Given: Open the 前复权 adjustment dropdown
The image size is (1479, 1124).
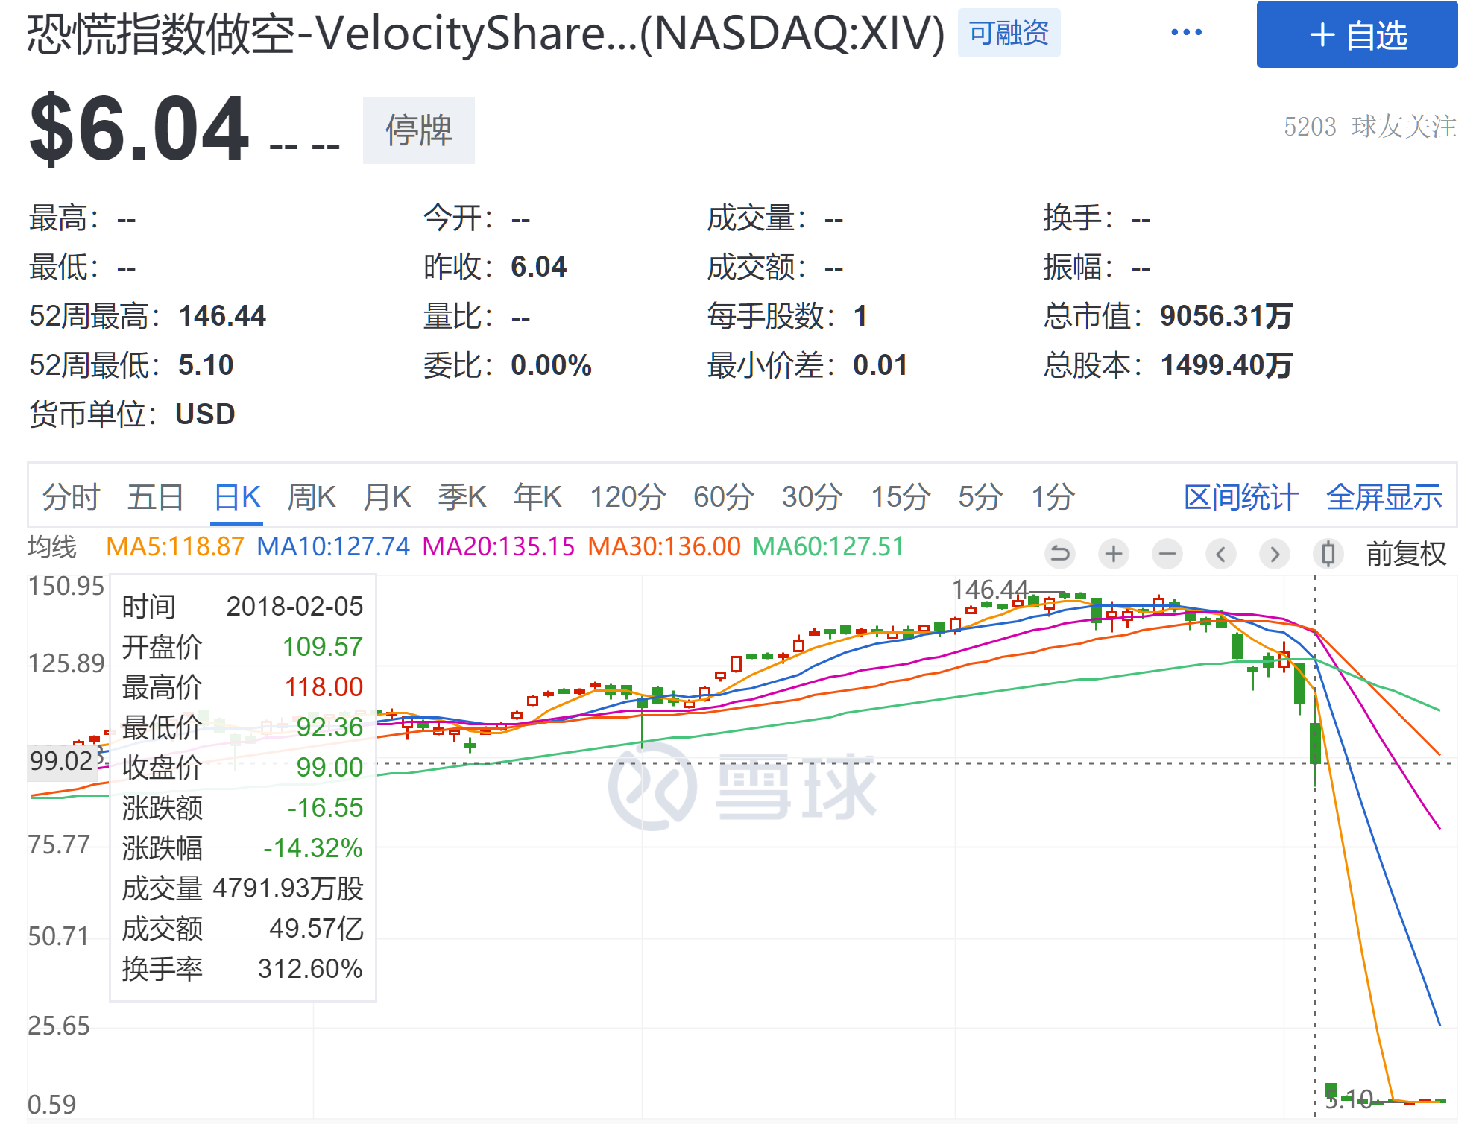Looking at the screenshot, I should click(x=1406, y=554).
